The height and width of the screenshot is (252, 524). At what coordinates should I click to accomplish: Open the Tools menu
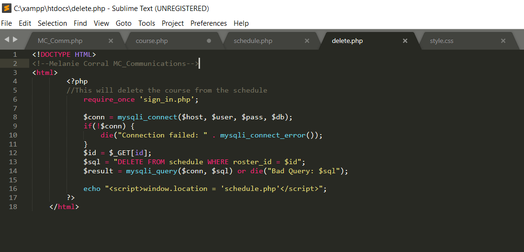click(147, 23)
